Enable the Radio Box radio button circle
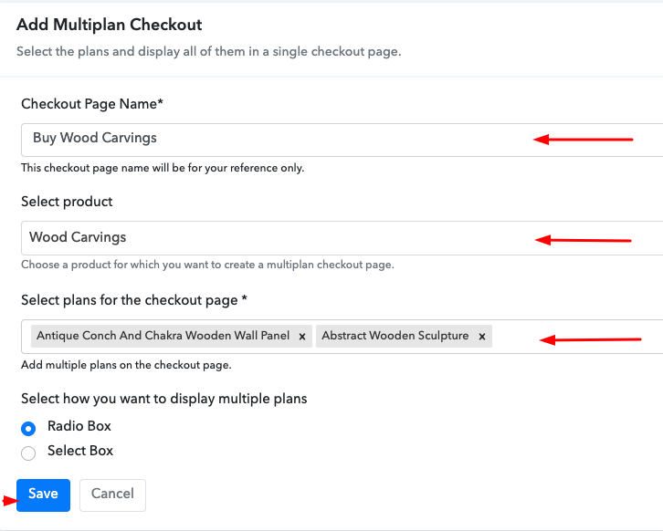663x531 pixels. click(28, 429)
